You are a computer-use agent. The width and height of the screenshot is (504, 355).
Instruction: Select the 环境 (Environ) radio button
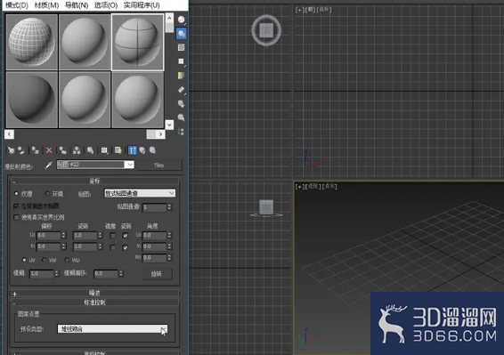tap(47, 194)
